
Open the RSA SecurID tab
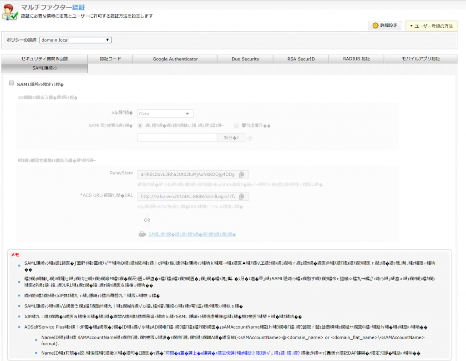tap(301, 59)
